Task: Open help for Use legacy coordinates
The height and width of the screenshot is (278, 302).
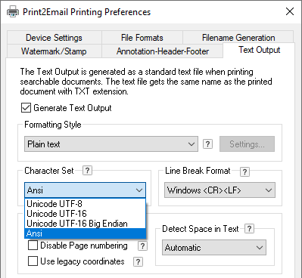Action: point(138,261)
